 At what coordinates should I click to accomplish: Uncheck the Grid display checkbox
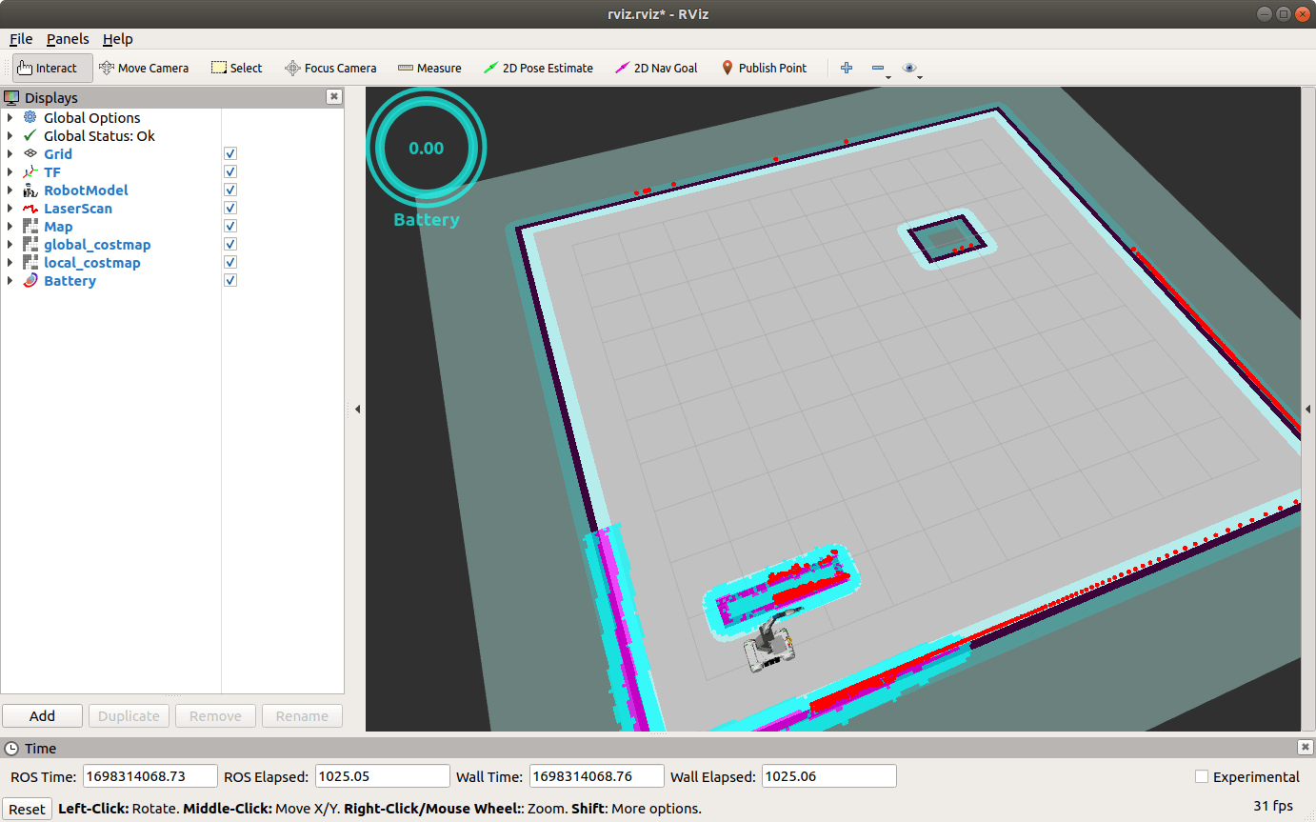(x=230, y=153)
